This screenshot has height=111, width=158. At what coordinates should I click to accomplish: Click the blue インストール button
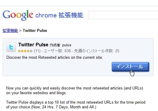point(130,67)
